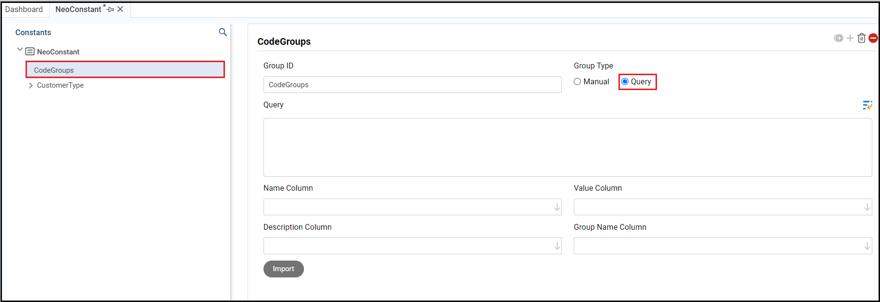Open the Value Column dropdown
This screenshot has width=880, height=302.
click(x=867, y=207)
